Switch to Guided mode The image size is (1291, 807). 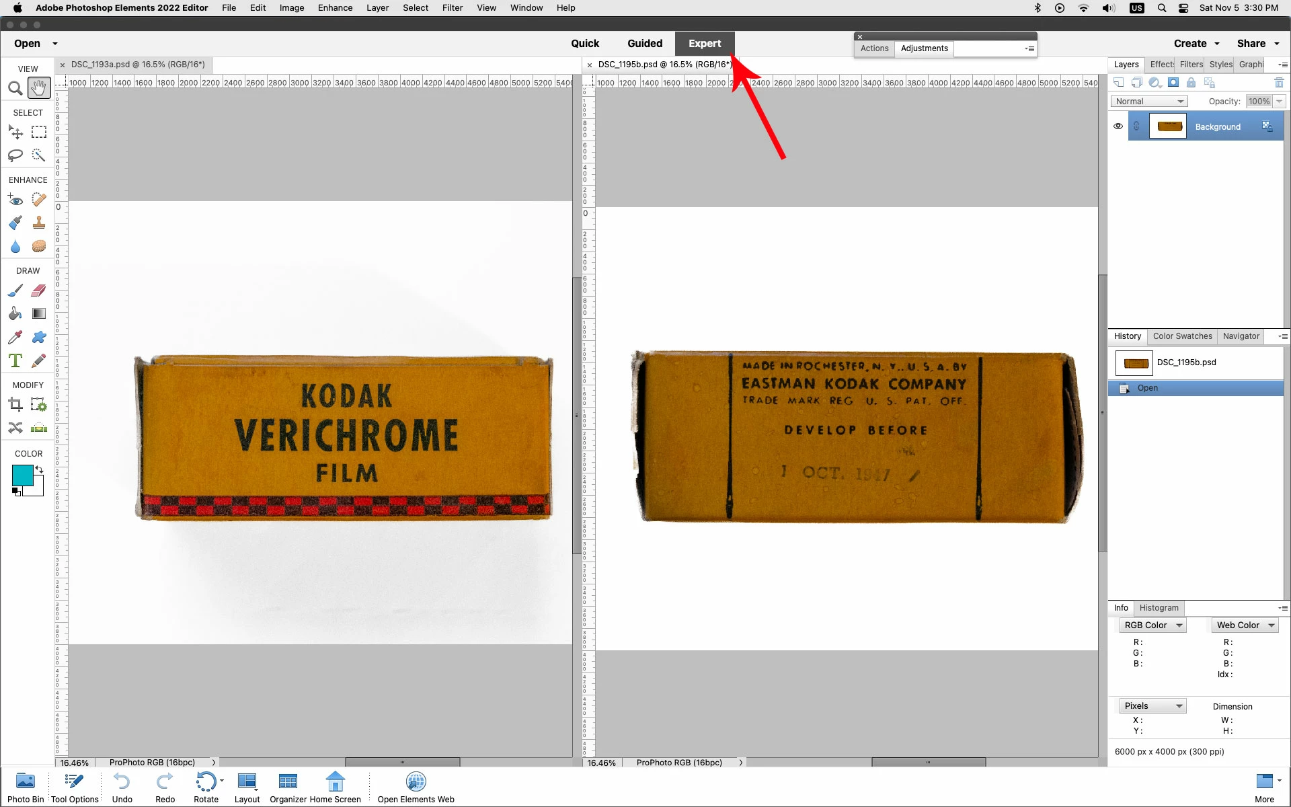point(644,44)
